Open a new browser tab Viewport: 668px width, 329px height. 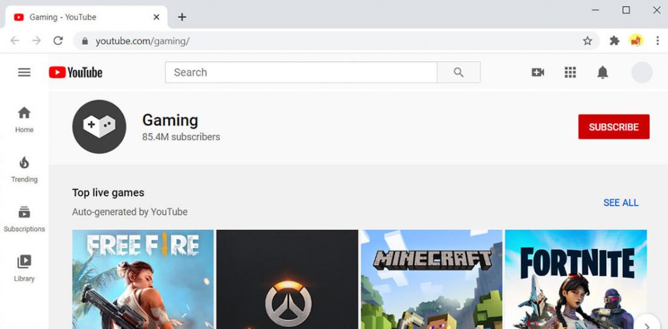click(x=182, y=17)
